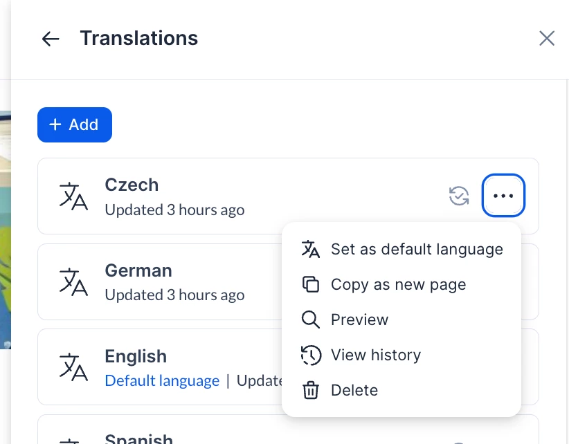Screen dimensions: 569x444
Task: Click the German language translate icon
Action: (73, 282)
